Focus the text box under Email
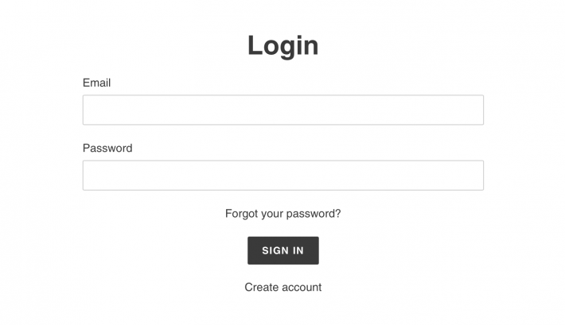 coord(282,110)
